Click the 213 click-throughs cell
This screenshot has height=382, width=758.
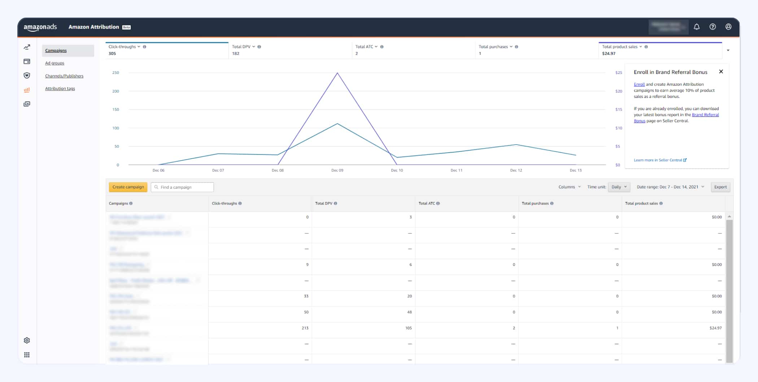pyautogui.click(x=305, y=328)
